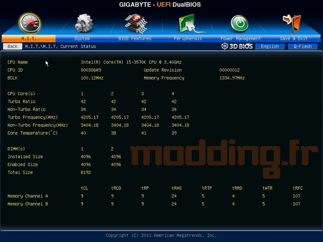Click the Total Size value 8192
Image resolution: width=323 pixels, height=242 pixels.
point(86,172)
